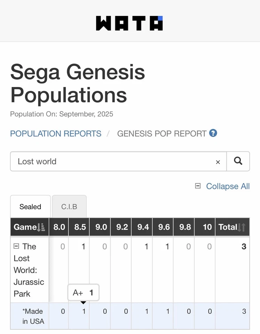Click the WATA logo
This screenshot has height=334, width=260.
pyautogui.click(x=129, y=23)
